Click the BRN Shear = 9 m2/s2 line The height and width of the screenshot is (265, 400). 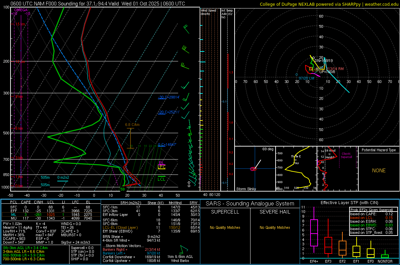[x=132, y=237]
